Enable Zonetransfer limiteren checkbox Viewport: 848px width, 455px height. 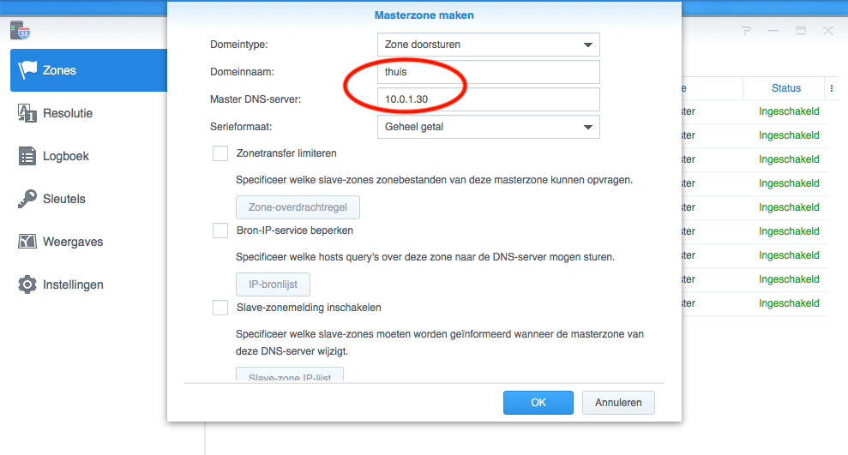click(x=220, y=153)
